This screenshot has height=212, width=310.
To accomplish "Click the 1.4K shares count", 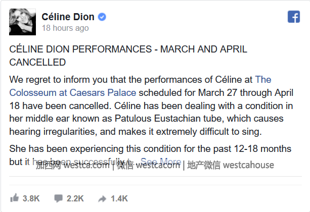I will [119, 198].
